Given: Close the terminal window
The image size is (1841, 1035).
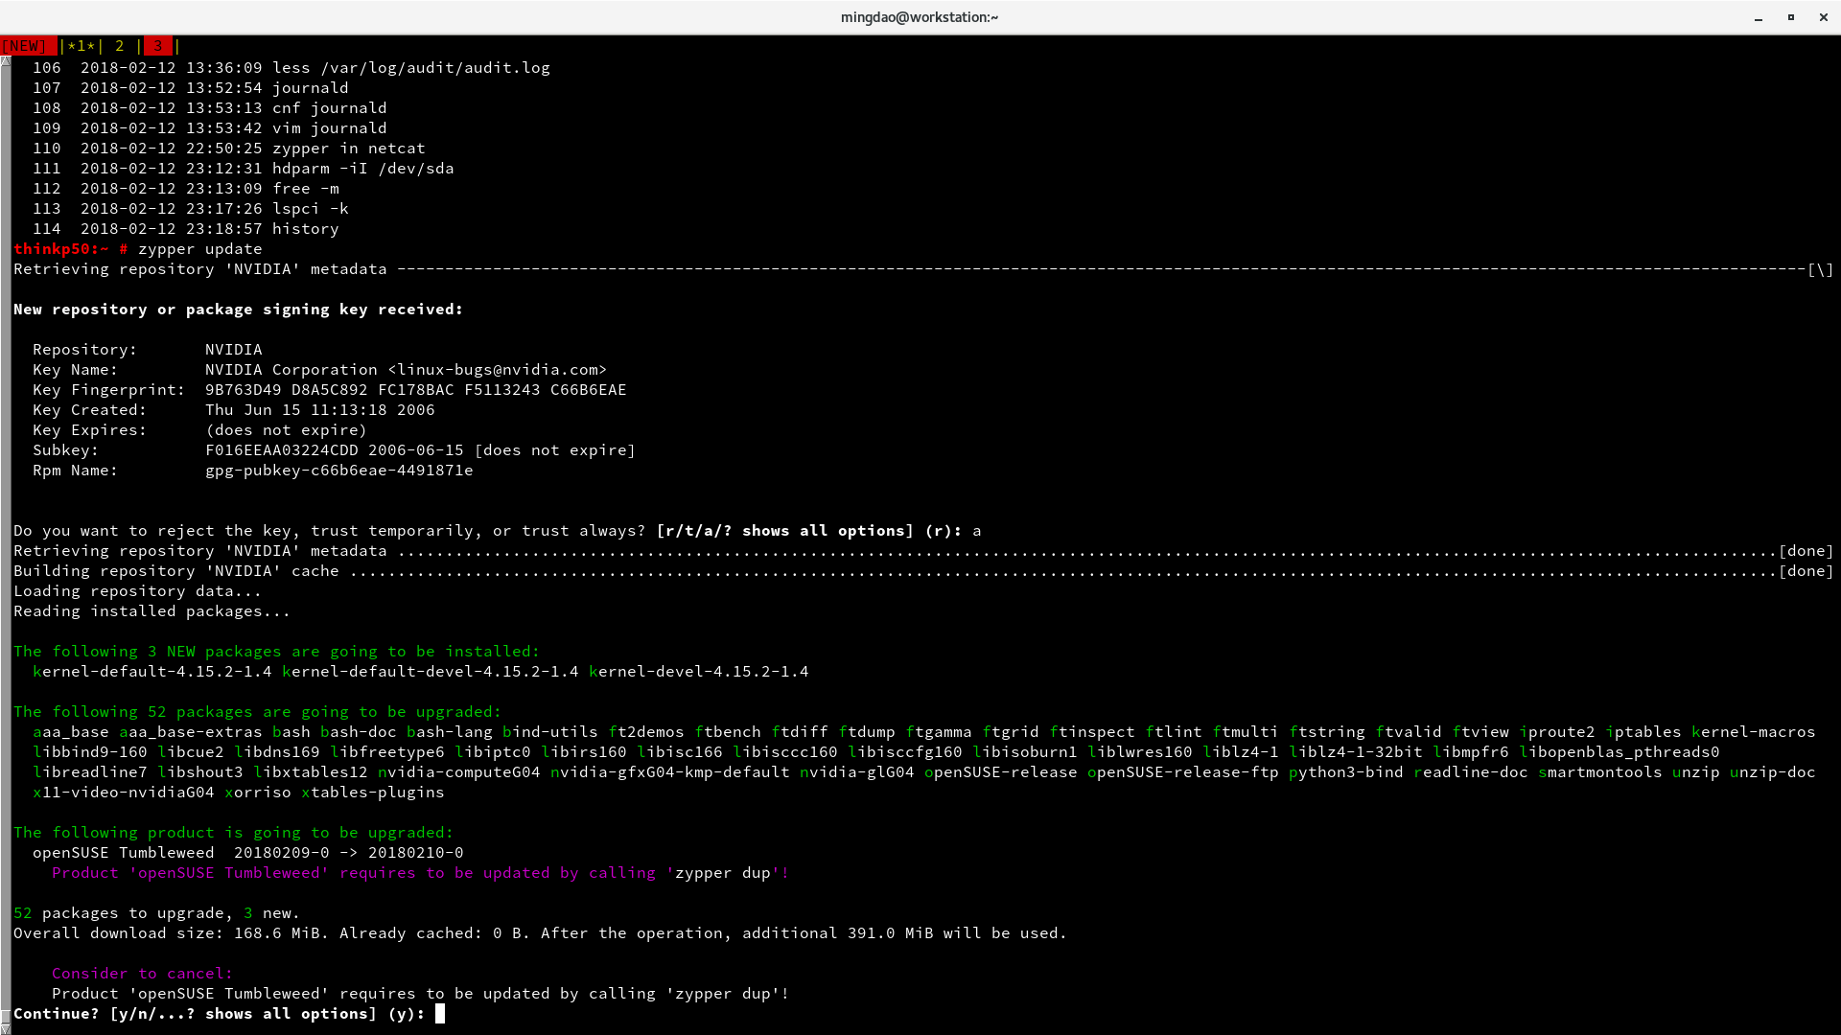Looking at the screenshot, I should point(1823,17).
